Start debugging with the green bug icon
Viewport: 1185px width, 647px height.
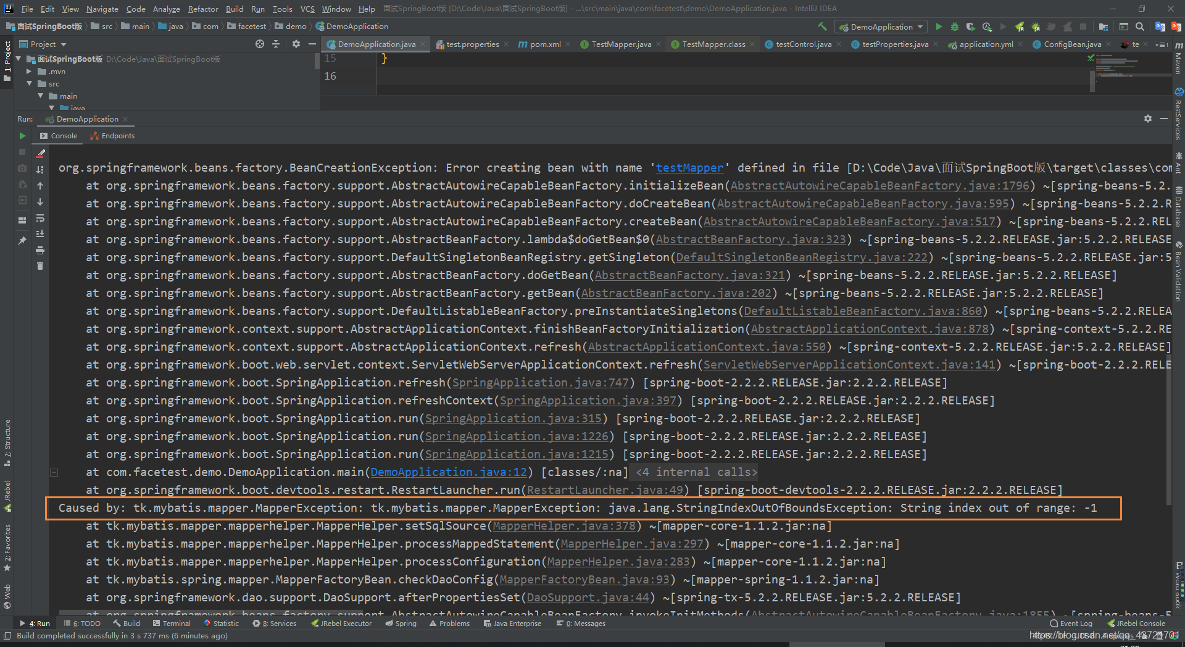pos(955,27)
